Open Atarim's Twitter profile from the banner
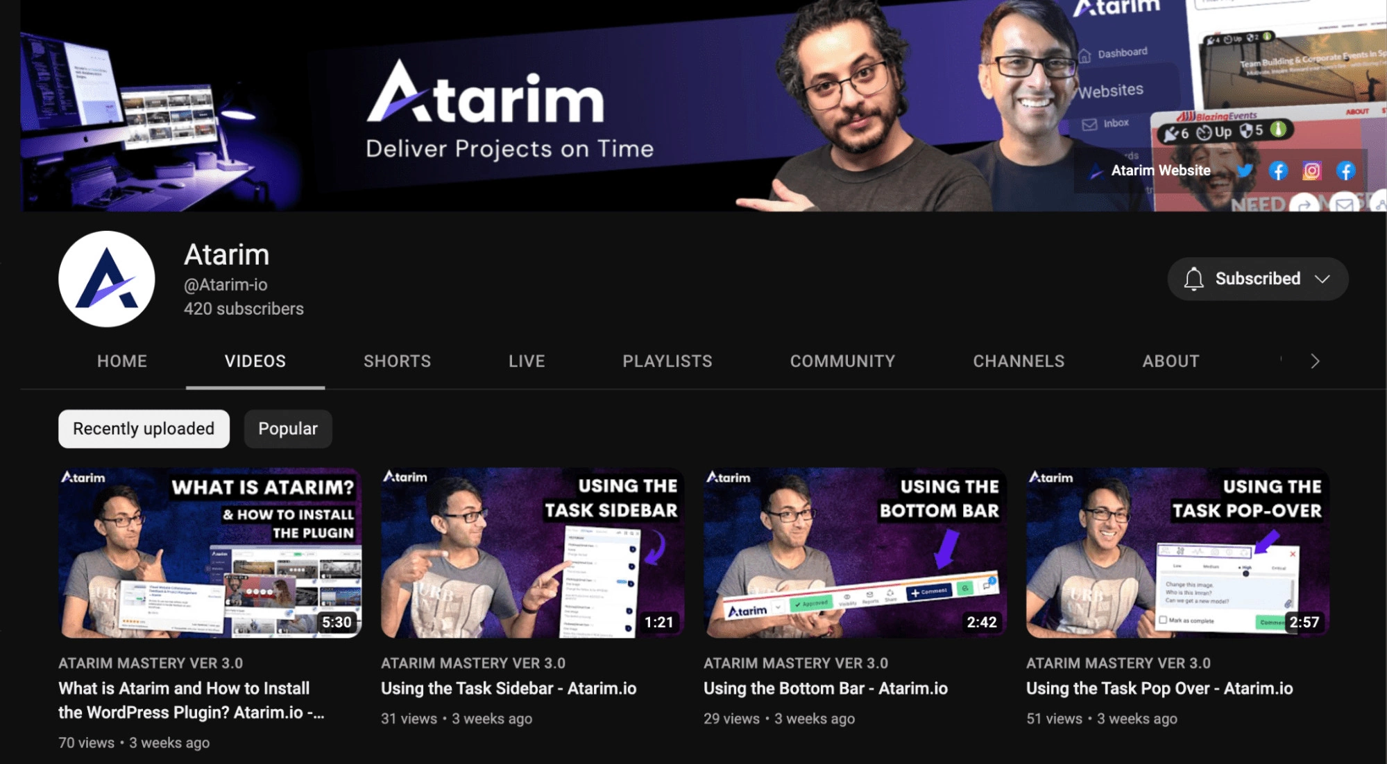The height and width of the screenshot is (764, 1387). pos(1244,171)
